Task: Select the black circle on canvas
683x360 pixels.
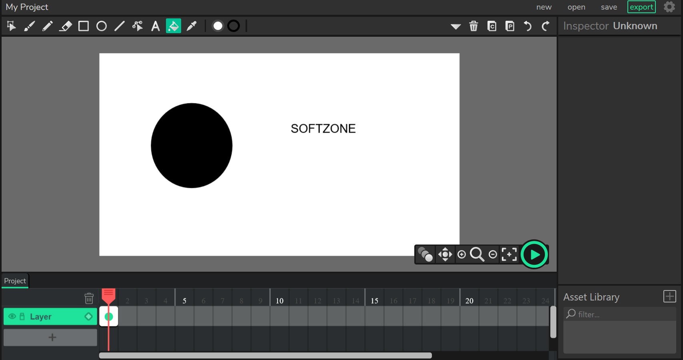Action: 192,145
